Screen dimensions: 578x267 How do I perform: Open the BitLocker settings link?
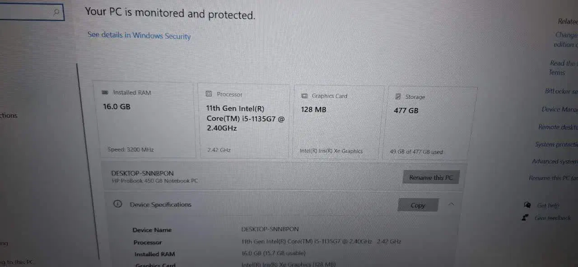561,91
